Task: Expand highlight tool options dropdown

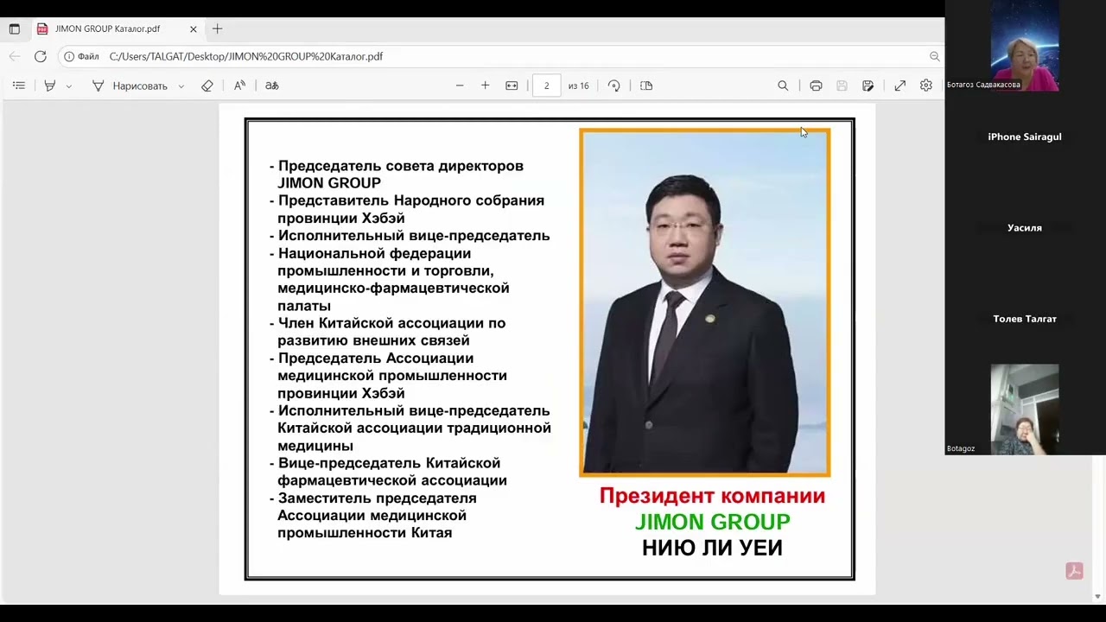Action: coord(69,86)
